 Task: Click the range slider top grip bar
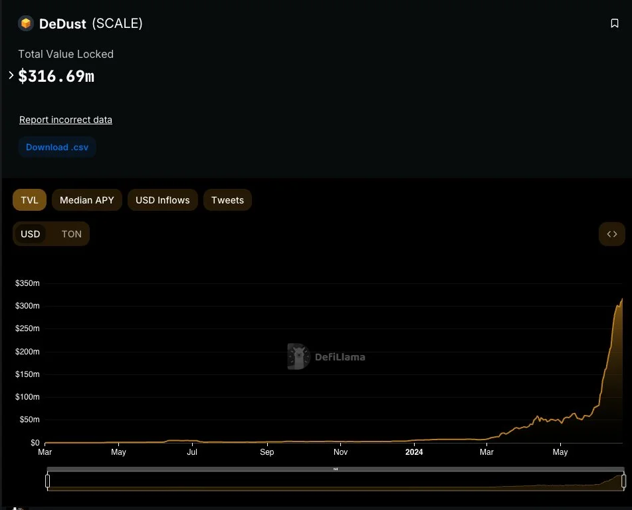coord(336,469)
